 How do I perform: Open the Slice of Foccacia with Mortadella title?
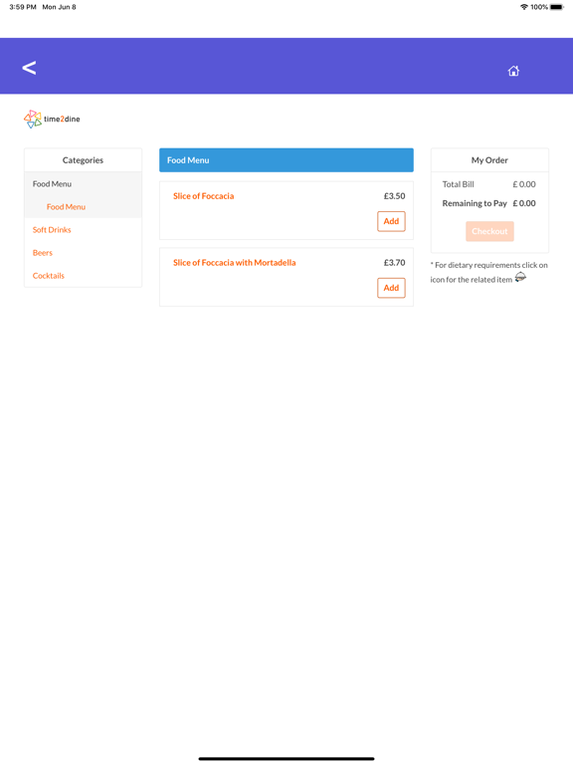(x=235, y=263)
